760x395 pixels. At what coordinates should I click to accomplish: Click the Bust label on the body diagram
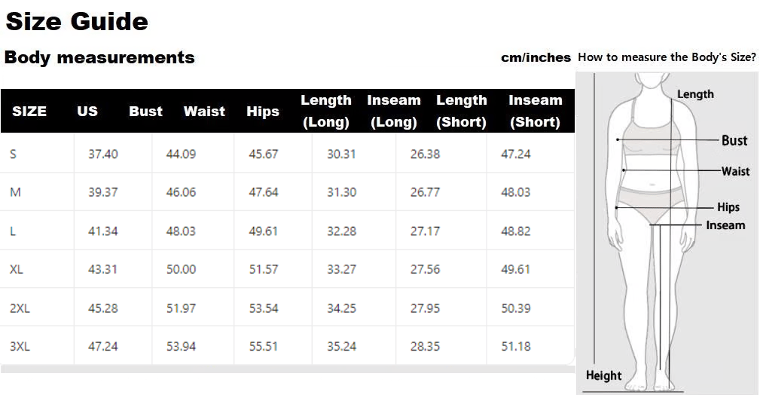click(734, 140)
